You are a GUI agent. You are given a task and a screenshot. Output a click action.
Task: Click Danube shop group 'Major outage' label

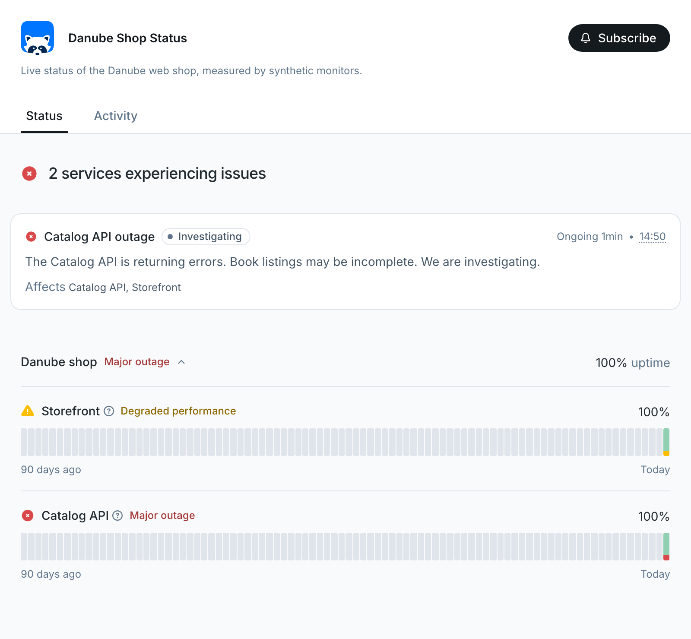[137, 362]
